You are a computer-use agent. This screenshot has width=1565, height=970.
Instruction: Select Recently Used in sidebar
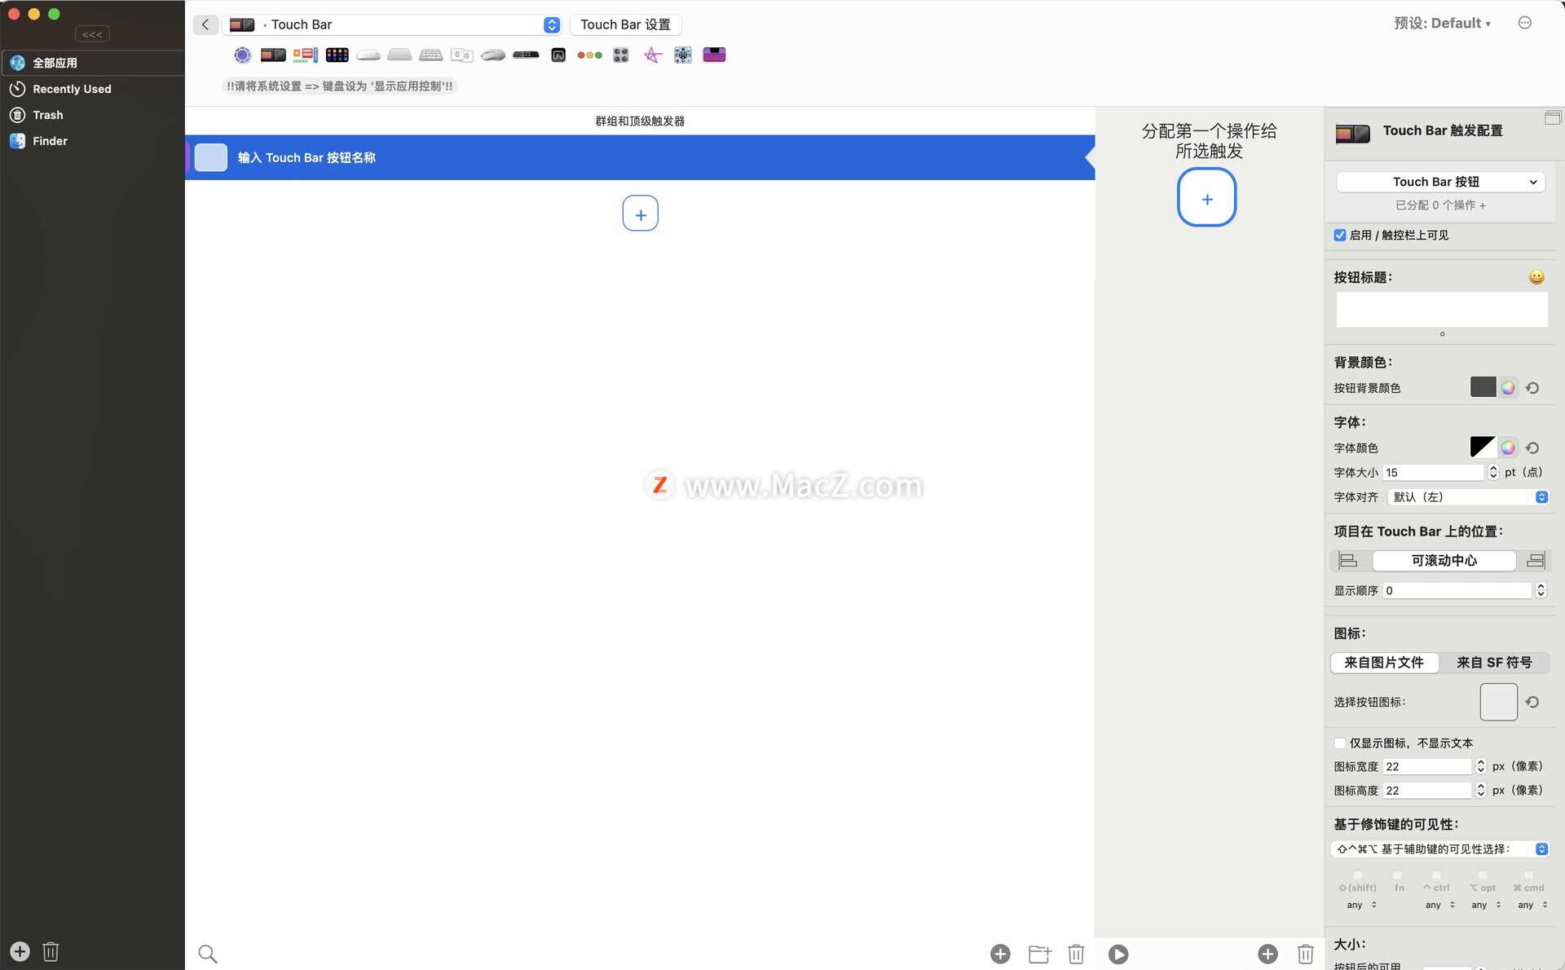93,89
